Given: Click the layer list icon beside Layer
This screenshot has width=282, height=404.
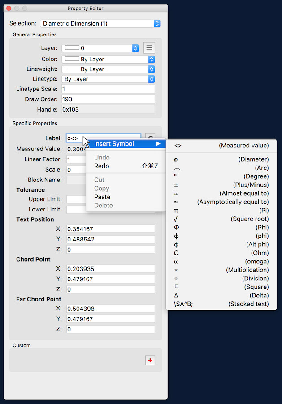Looking at the screenshot, I should click(149, 47).
